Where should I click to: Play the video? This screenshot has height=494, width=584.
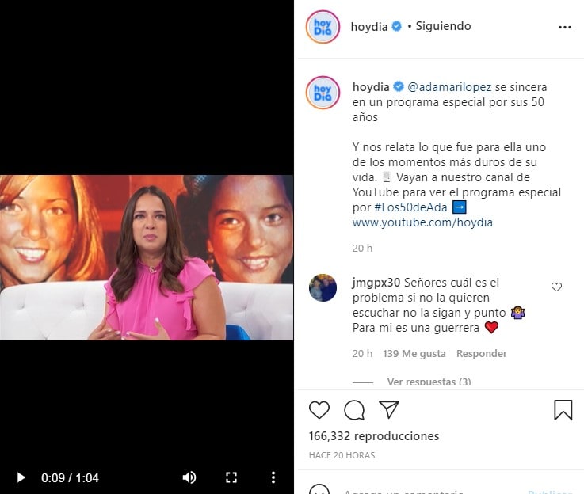[21, 477]
